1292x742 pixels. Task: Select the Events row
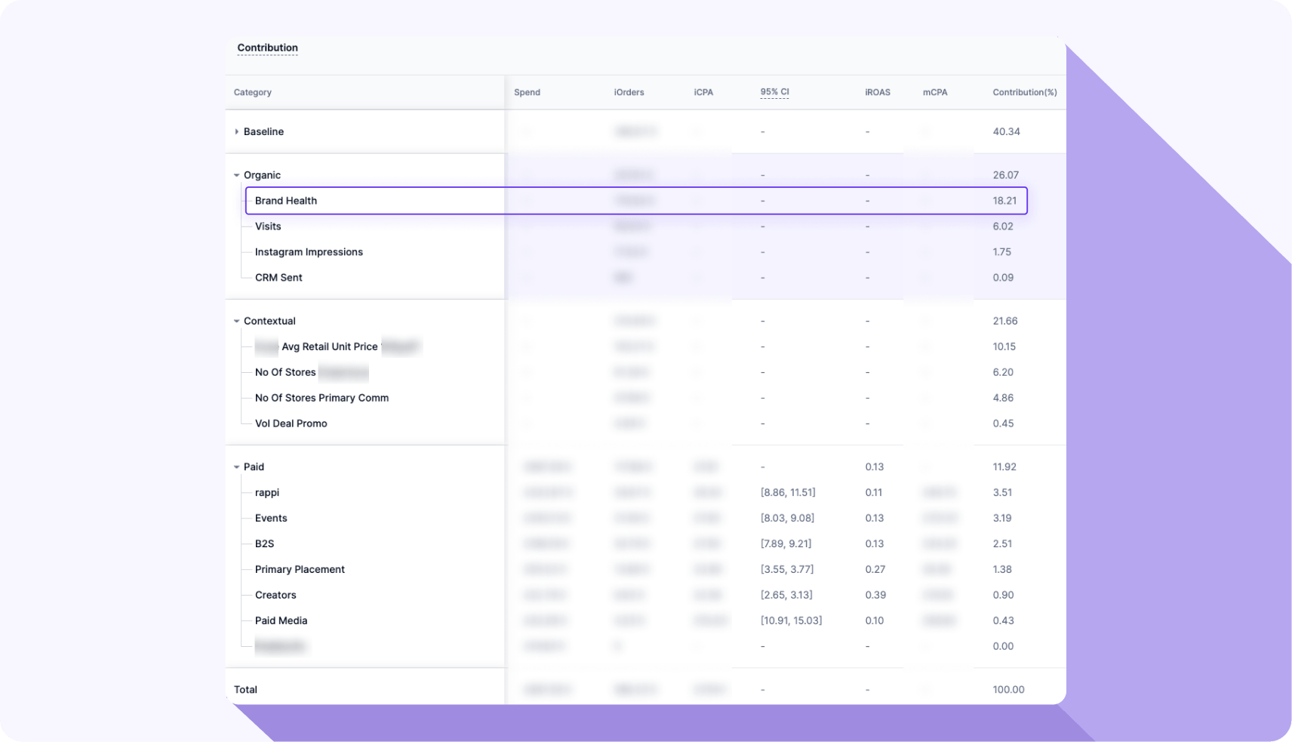pyautogui.click(x=645, y=518)
